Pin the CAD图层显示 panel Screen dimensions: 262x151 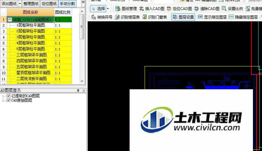[x=78, y=91]
